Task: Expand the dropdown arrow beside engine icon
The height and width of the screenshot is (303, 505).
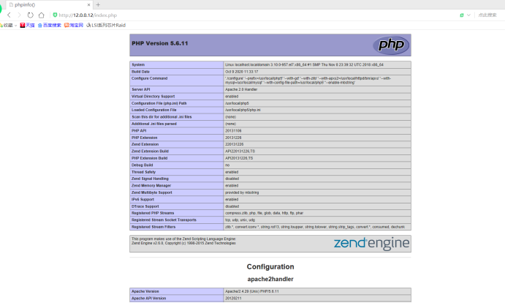Action: 468,15
